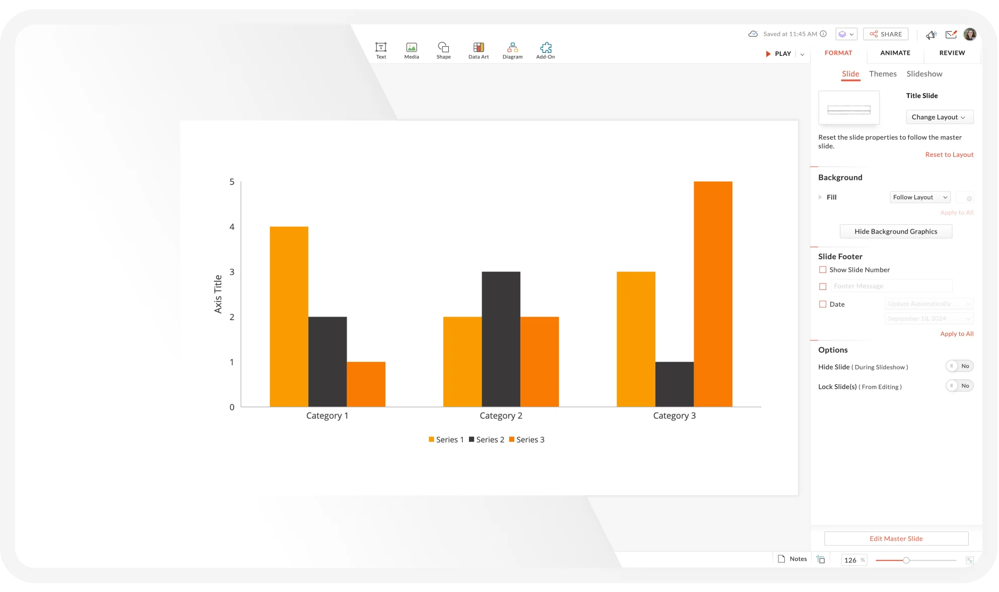This screenshot has width=999, height=592.
Task: Switch to the Review tab
Action: 953,52
